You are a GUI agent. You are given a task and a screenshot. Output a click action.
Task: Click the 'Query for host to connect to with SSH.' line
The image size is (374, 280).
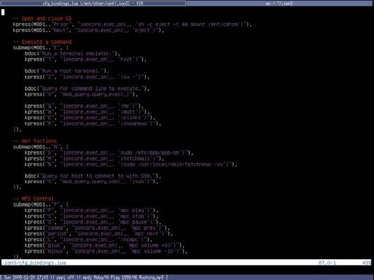(x=93, y=176)
